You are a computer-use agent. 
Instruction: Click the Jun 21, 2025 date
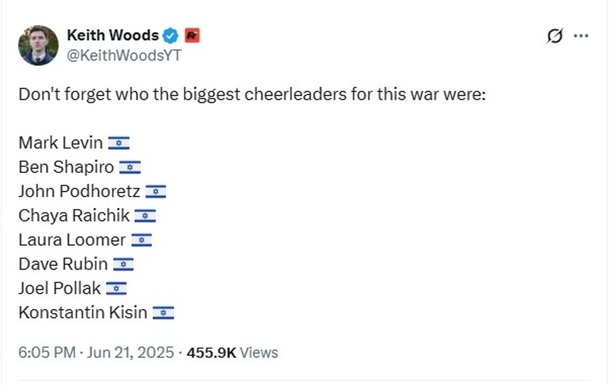(x=130, y=352)
